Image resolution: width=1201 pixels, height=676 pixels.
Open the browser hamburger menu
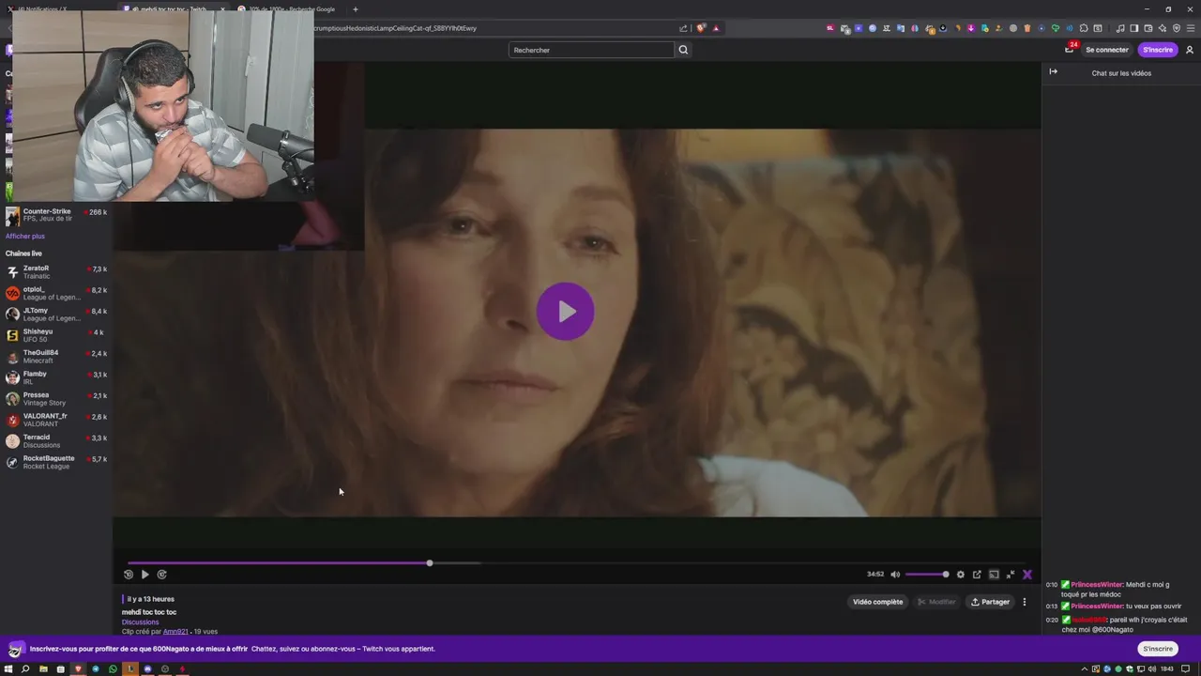[x=1191, y=27]
